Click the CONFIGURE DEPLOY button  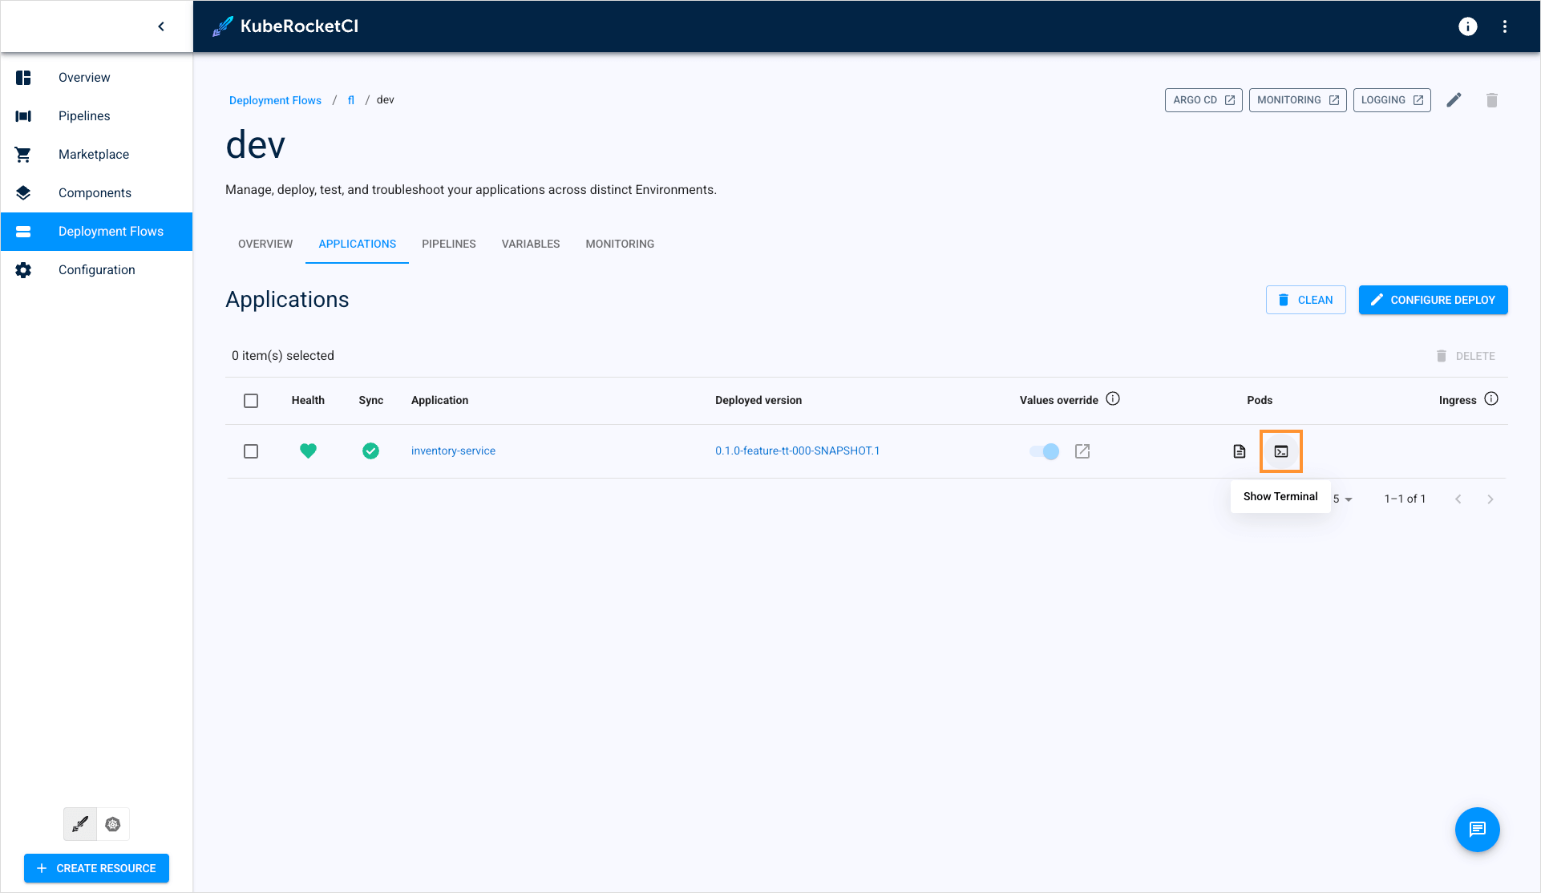1434,300
